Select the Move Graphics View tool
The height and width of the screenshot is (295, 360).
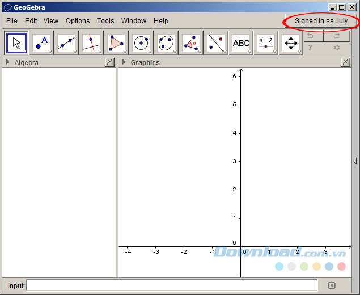[x=291, y=43]
